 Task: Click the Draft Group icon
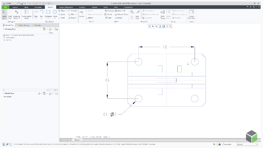click(162, 14)
